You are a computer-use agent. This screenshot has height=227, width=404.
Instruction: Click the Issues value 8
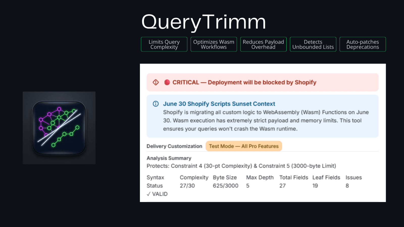pos(347,186)
